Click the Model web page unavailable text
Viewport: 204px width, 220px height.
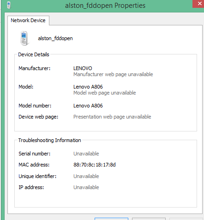pyautogui.click(x=105, y=93)
